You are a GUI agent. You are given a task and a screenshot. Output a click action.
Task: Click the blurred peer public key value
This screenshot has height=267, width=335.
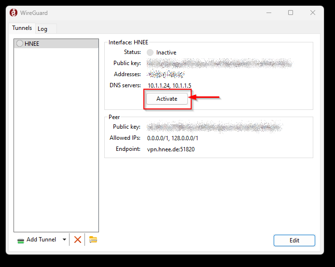pos(214,127)
